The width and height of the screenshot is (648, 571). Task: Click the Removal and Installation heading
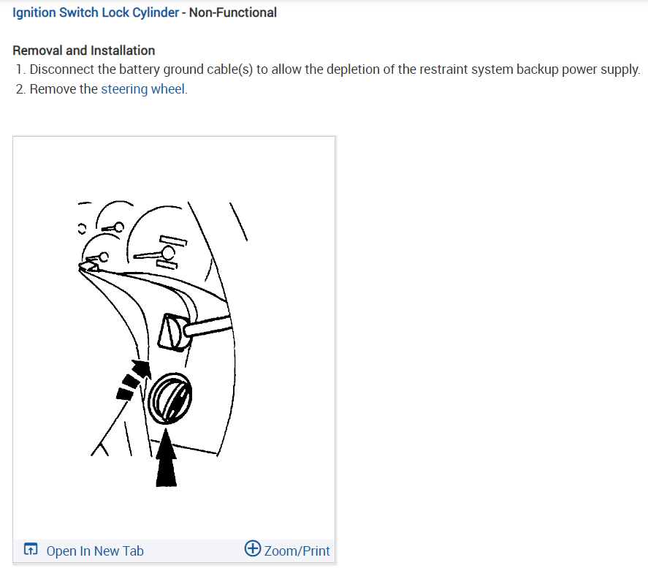pyautogui.click(x=84, y=50)
